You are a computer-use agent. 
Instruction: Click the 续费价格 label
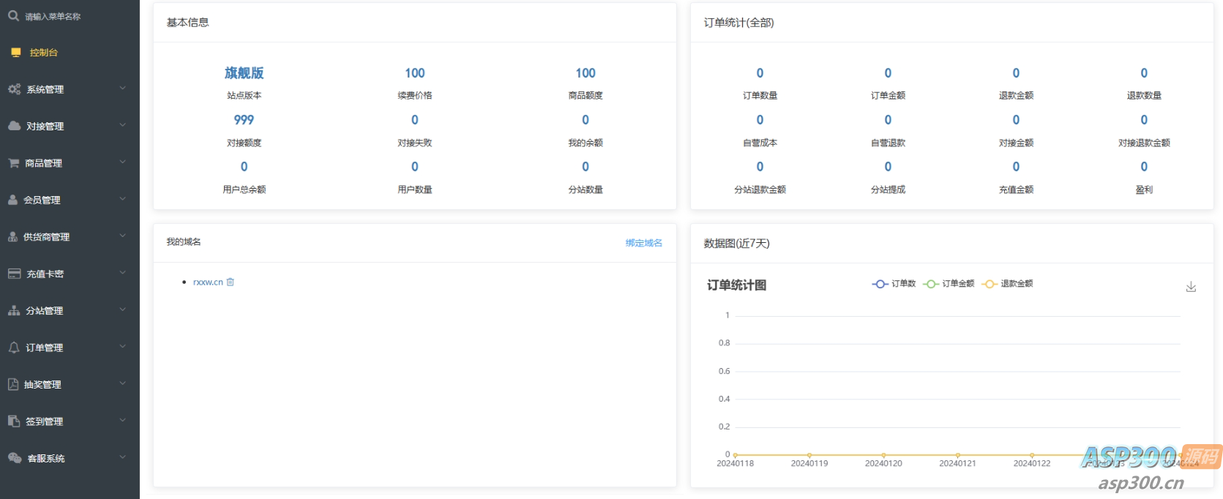[415, 96]
